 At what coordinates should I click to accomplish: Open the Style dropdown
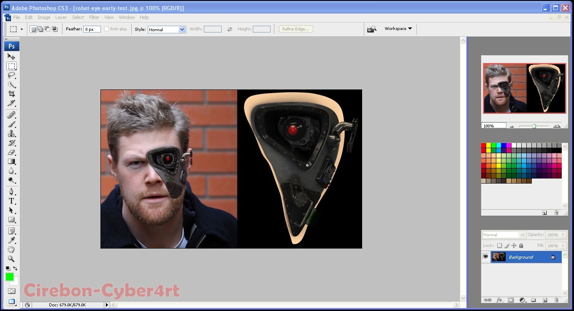tap(167, 30)
